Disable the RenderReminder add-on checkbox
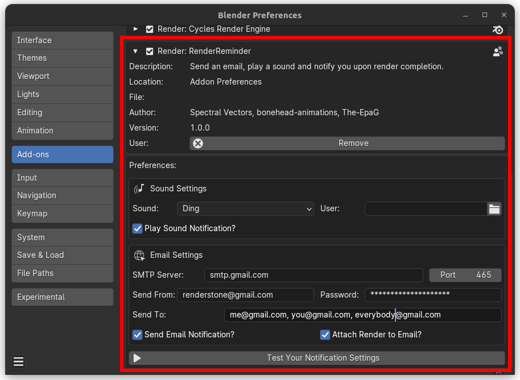 [x=150, y=51]
